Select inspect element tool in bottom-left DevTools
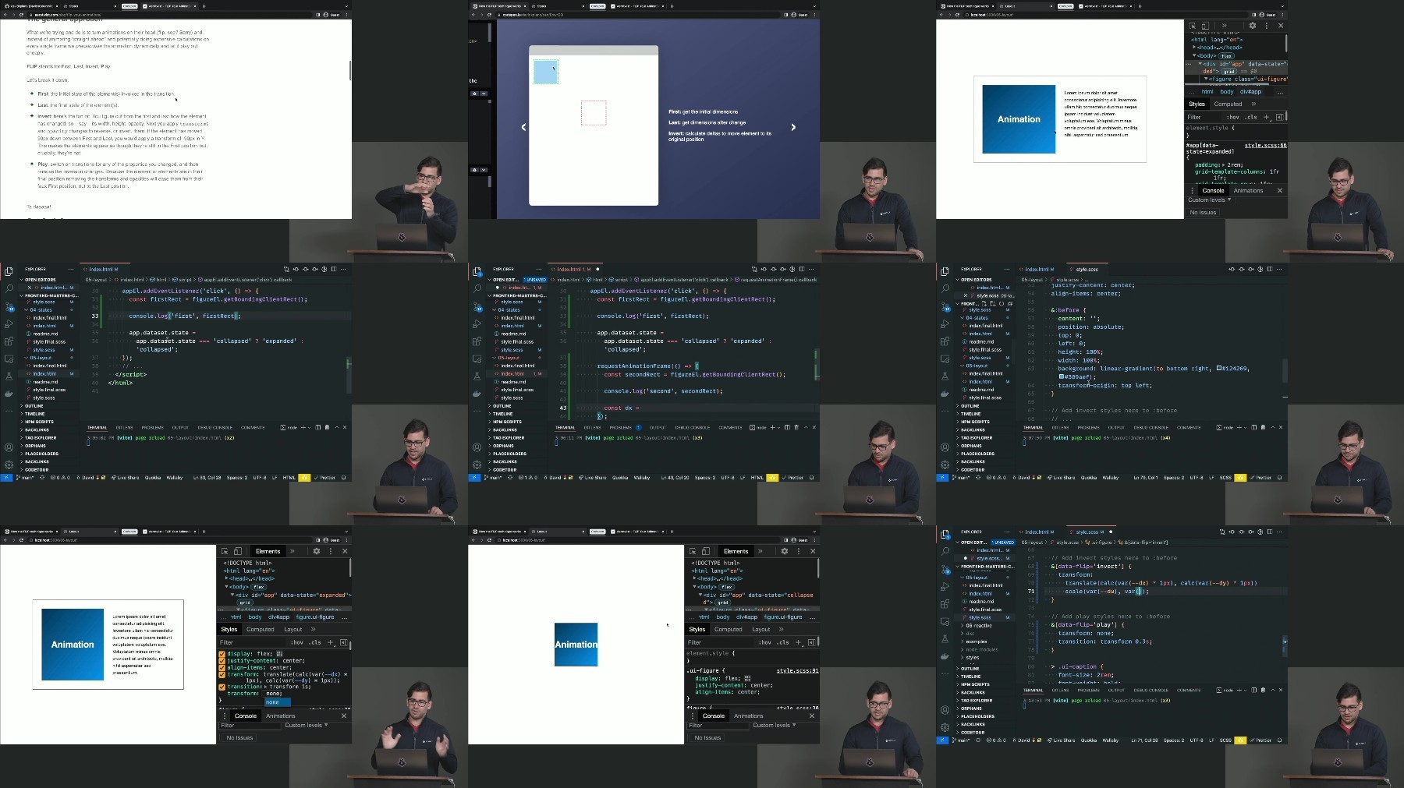This screenshot has height=788, width=1404. coord(225,551)
